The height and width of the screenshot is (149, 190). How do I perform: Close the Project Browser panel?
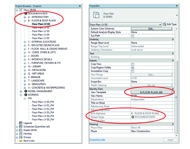80,6
